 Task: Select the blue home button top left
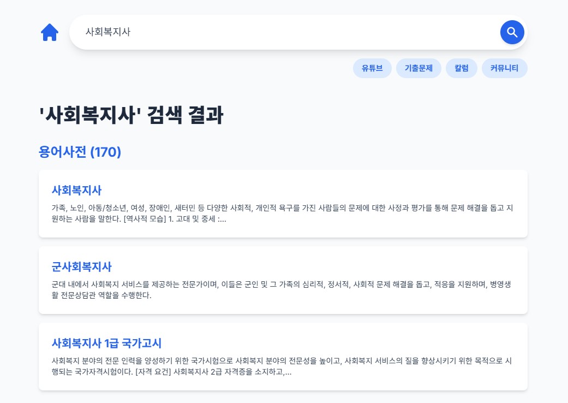click(50, 32)
